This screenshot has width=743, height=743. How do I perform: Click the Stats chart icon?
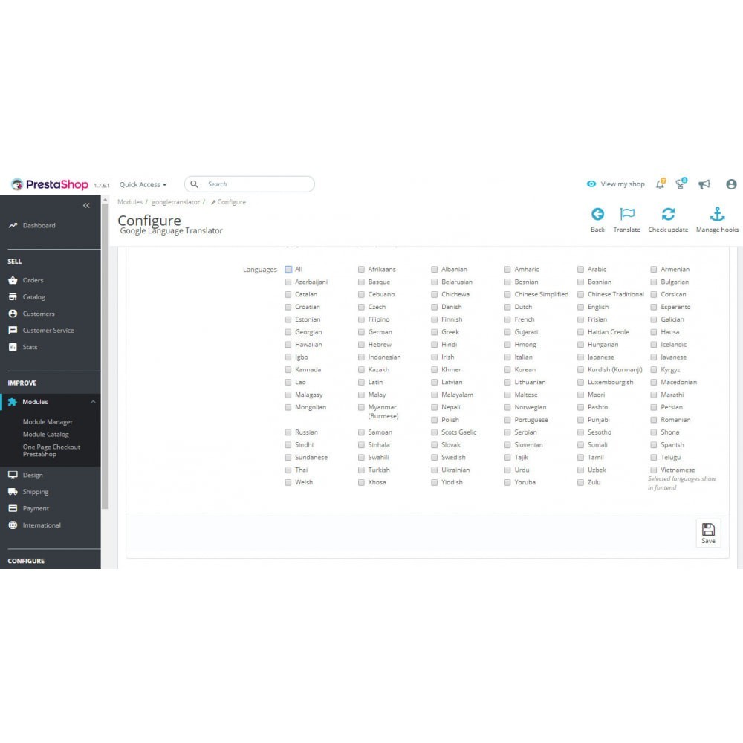click(13, 347)
